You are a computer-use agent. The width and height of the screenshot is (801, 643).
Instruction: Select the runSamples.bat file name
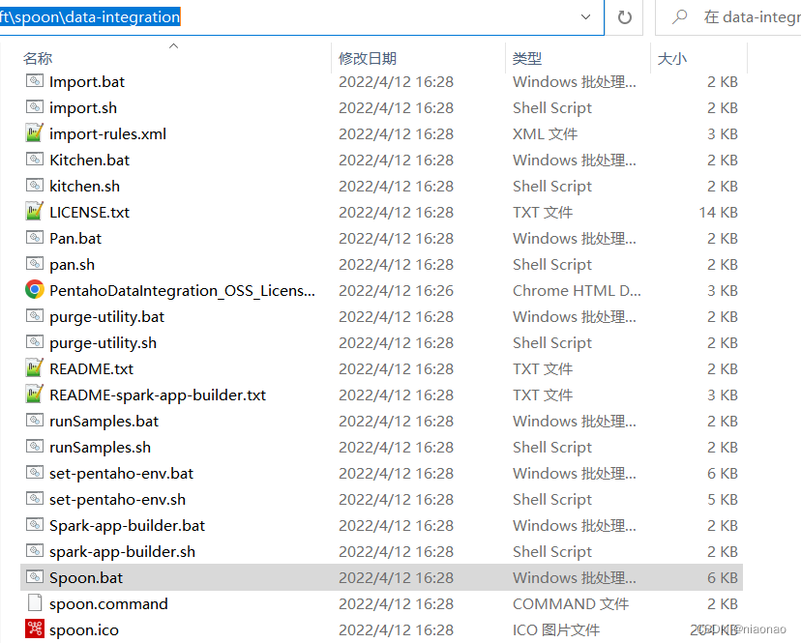click(x=104, y=421)
